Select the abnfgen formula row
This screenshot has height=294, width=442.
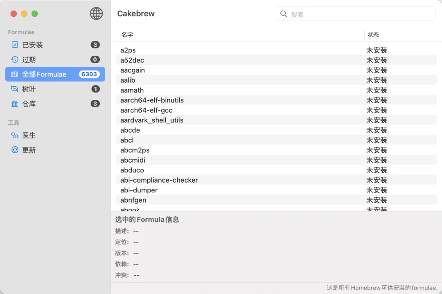pyautogui.click(x=277, y=200)
